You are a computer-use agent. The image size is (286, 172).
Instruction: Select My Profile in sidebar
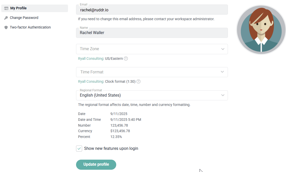point(18,8)
